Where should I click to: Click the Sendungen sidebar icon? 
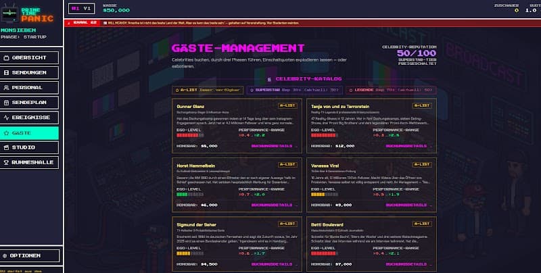6,73
